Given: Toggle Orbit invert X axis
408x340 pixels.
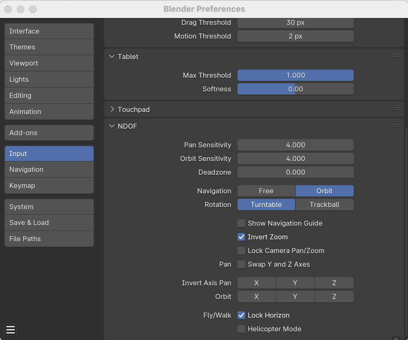Looking at the screenshot, I should [256, 296].
